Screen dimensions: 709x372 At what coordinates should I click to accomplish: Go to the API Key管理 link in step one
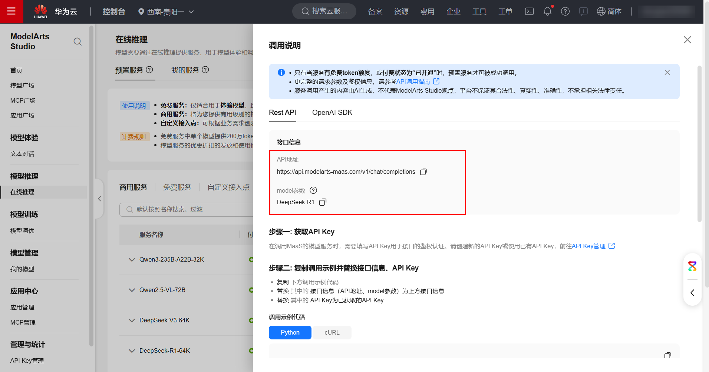point(588,246)
